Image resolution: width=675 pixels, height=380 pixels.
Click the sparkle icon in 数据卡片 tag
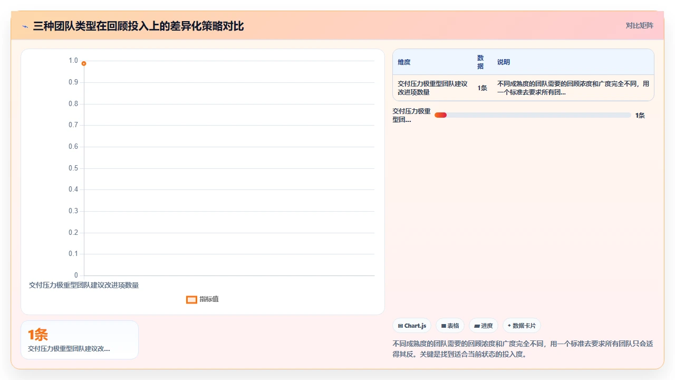509,326
